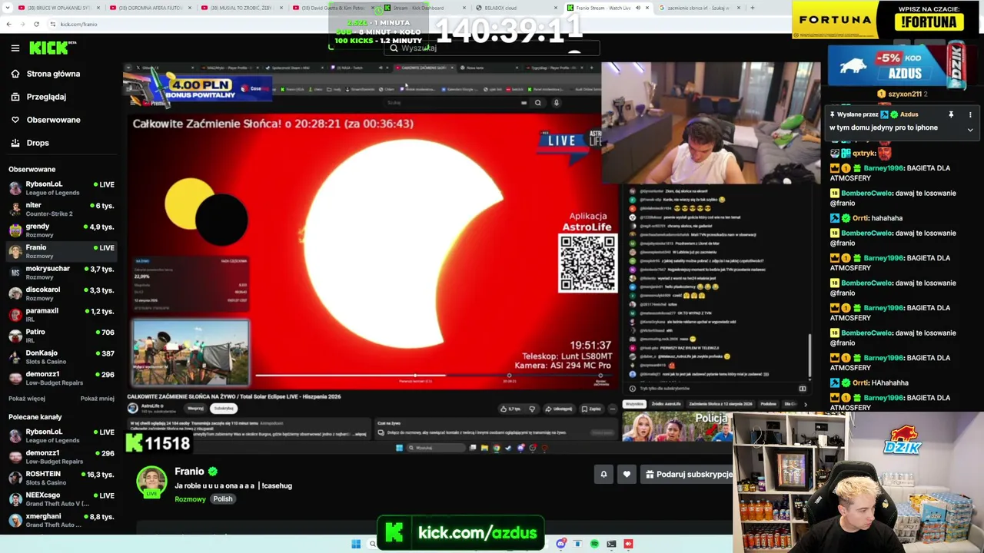Open Discord from the taskbar

pos(561,544)
